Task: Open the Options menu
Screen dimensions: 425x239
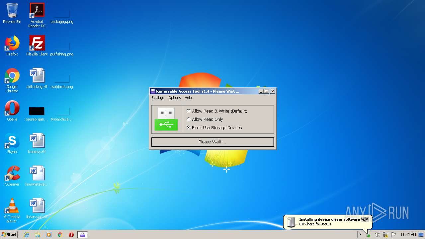Action: coord(175,98)
